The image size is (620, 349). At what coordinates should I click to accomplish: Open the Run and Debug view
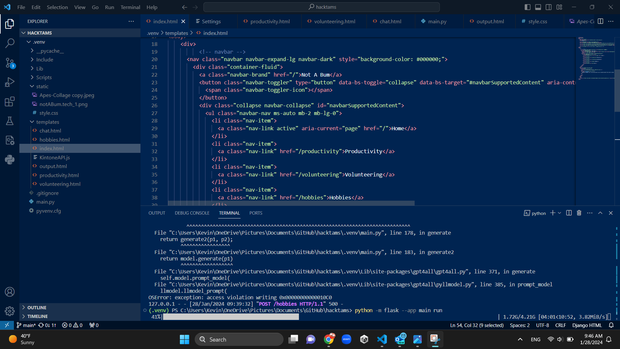pos(10,82)
